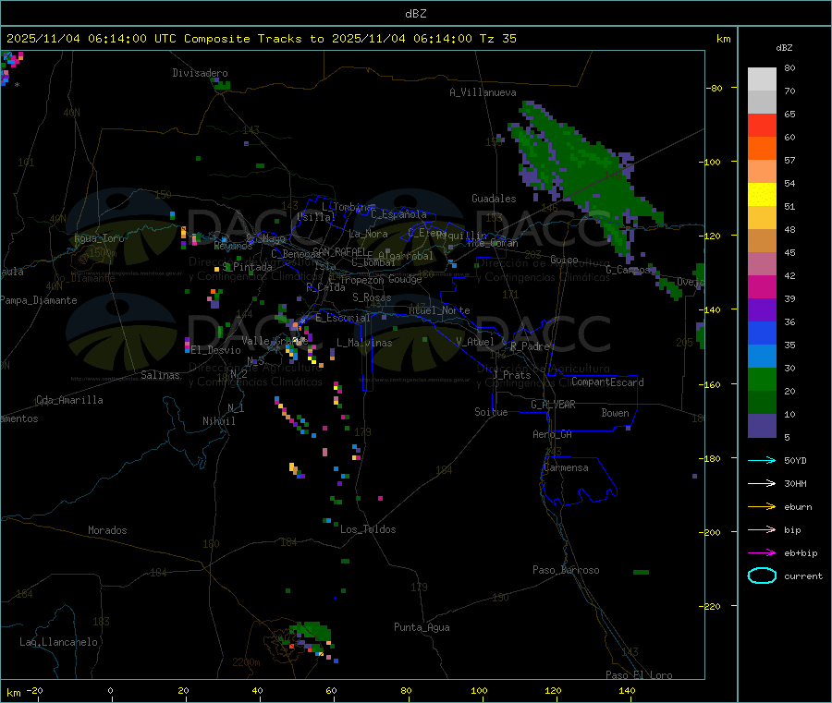Click the Bowen place label
The width and height of the screenshot is (832, 703).
[616, 414]
